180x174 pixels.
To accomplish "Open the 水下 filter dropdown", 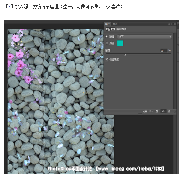I will pos(144,37).
